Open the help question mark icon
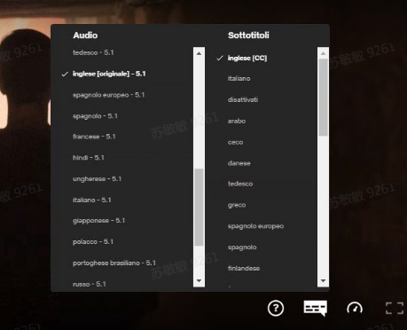407x330 pixels. click(276, 308)
